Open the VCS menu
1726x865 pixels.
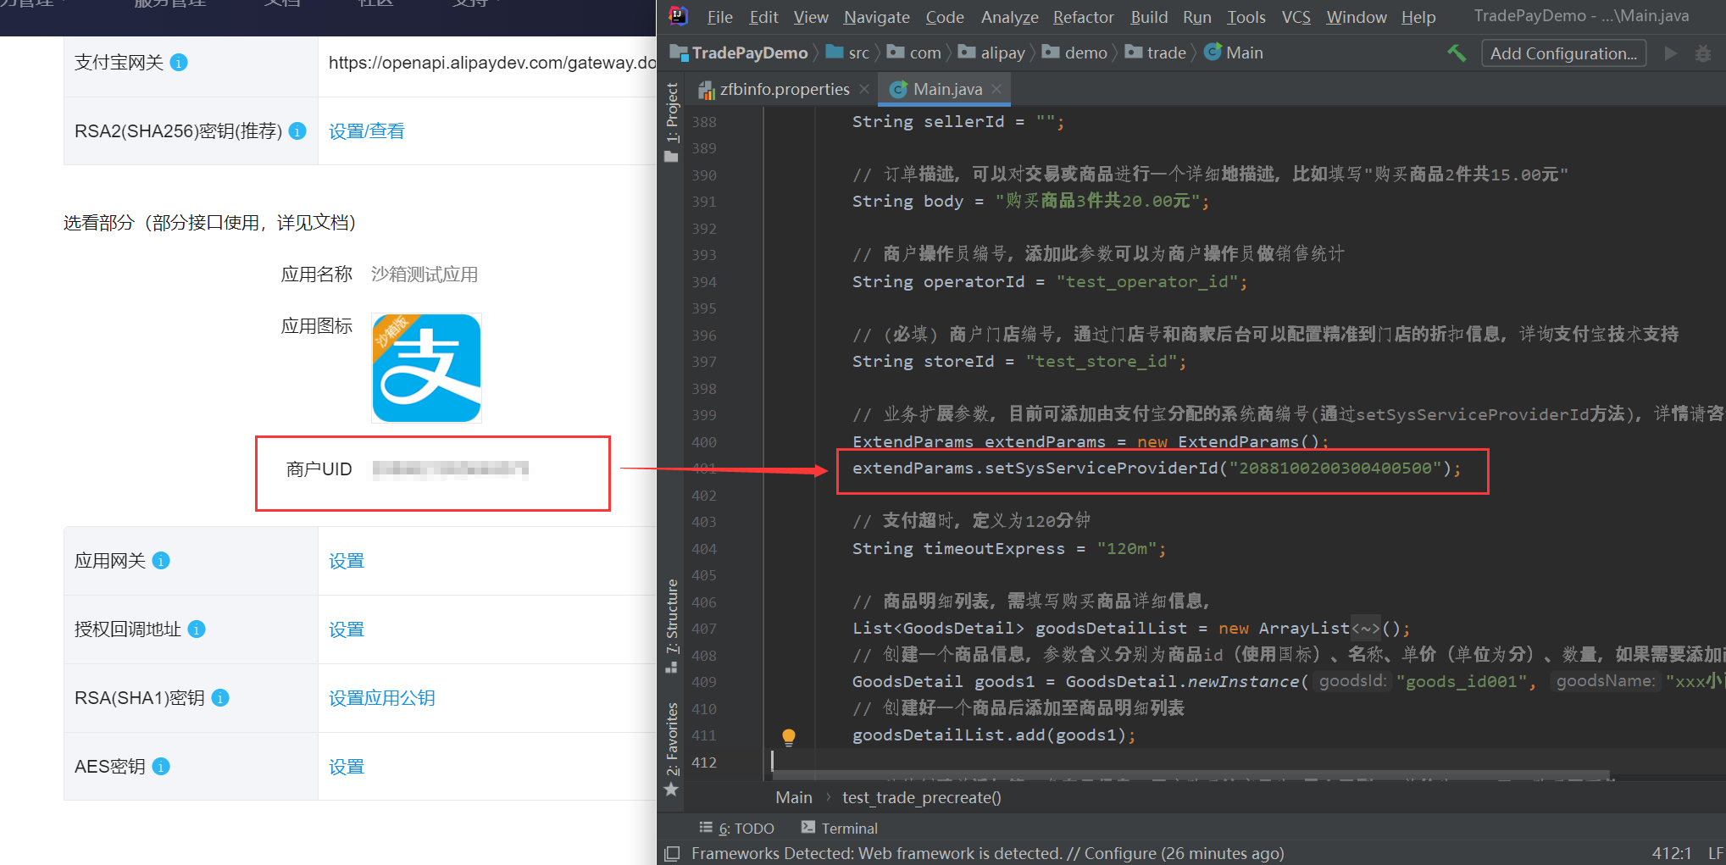[1296, 17]
